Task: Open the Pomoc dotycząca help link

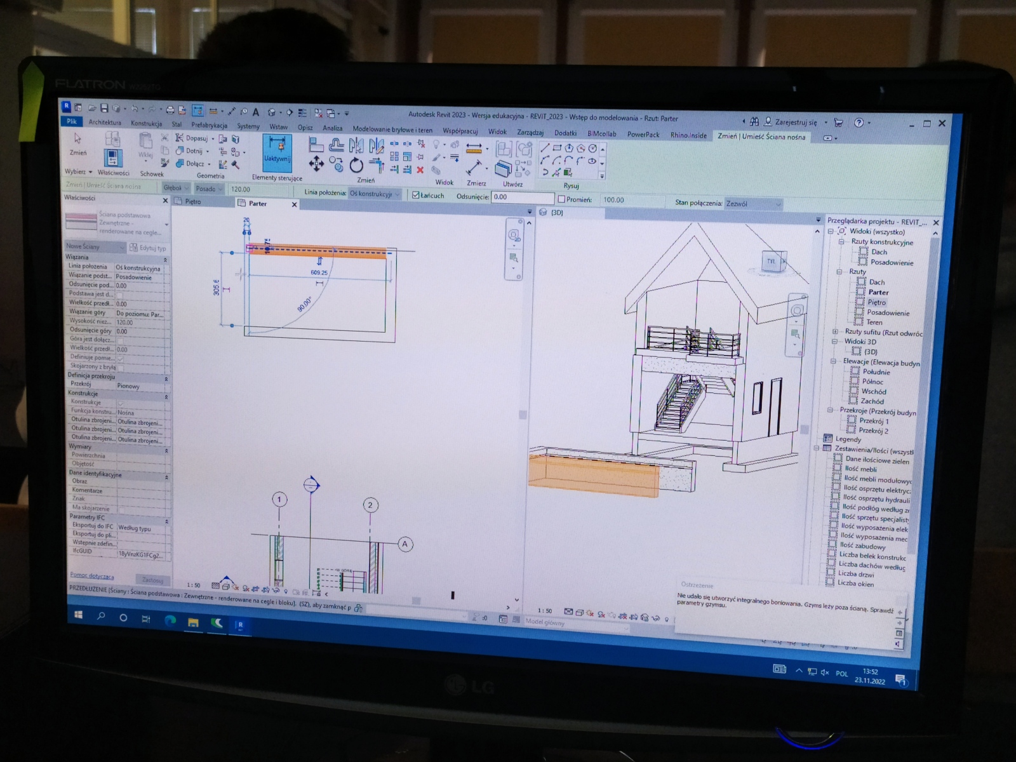Action: (92, 576)
